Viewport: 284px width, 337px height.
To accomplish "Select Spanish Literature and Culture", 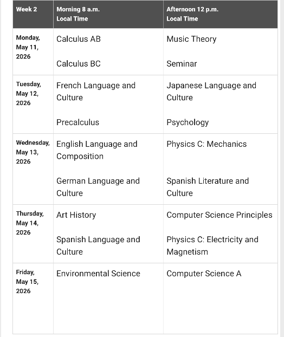I will pyautogui.click(x=208, y=187).
